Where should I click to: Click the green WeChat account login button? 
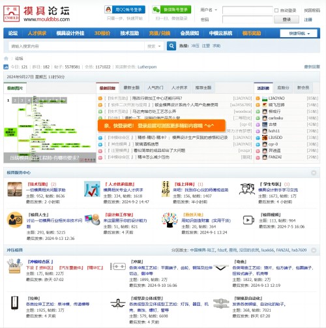click(171, 10)
